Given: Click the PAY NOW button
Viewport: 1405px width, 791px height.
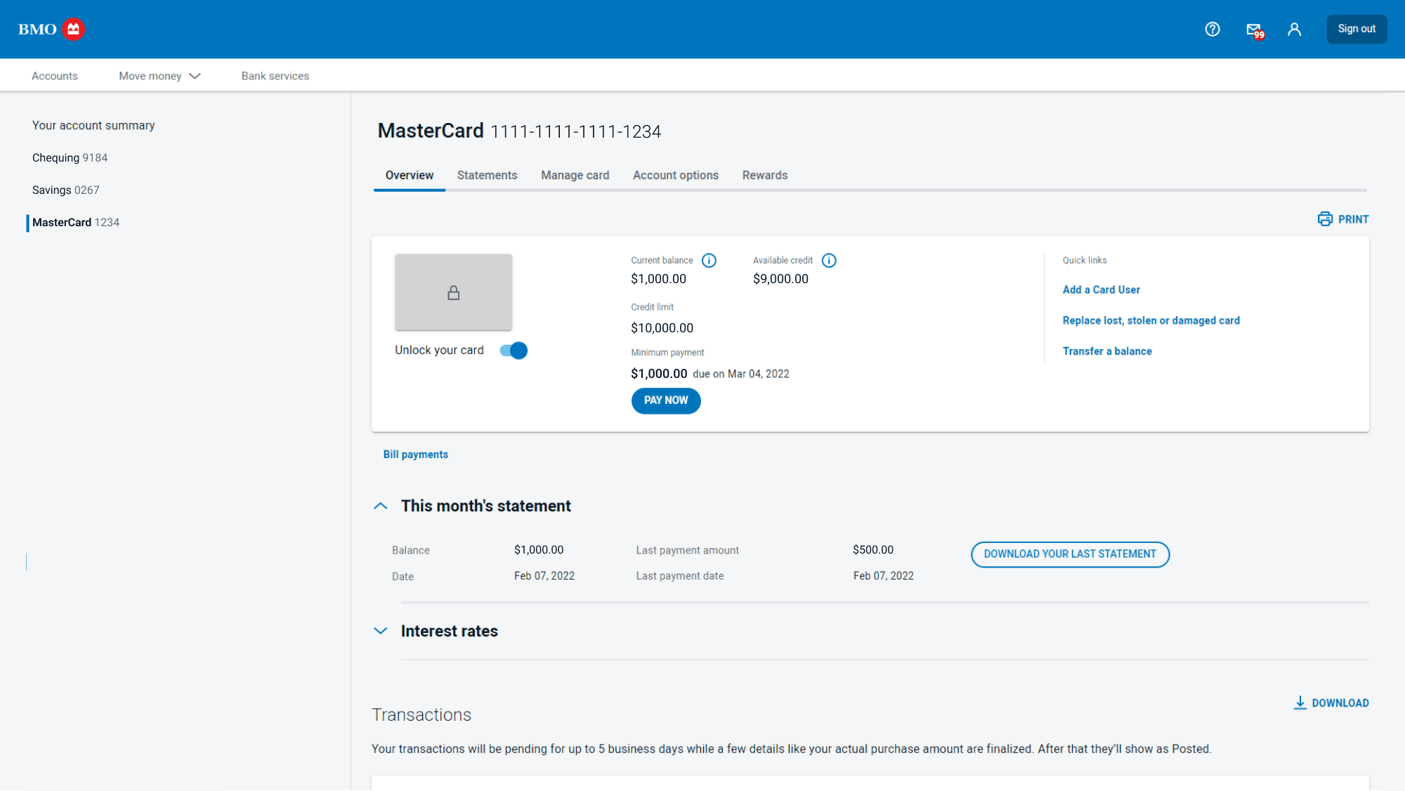Looking at the screenshot, I should click(665, 400).
